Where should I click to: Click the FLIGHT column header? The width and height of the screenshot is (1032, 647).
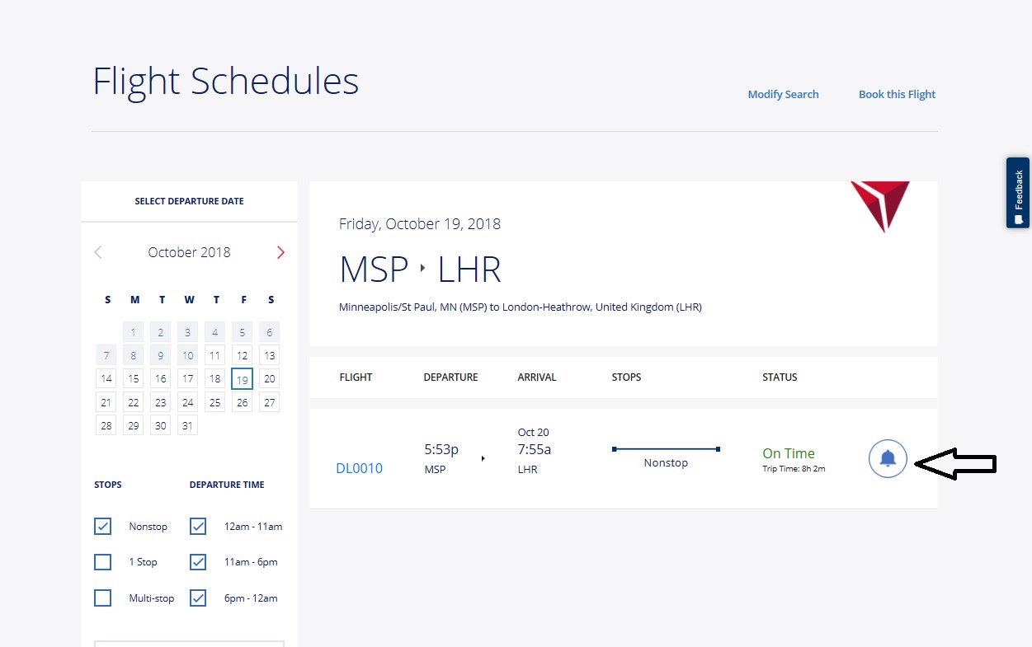tap(356, 377)
